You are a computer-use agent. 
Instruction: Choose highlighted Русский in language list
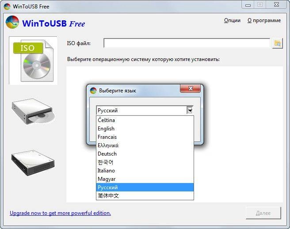[145, 187]
